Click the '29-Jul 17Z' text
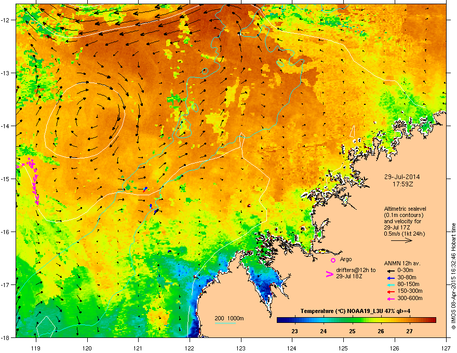This screenshot has height=353, width=457. (x=397, y=227)
